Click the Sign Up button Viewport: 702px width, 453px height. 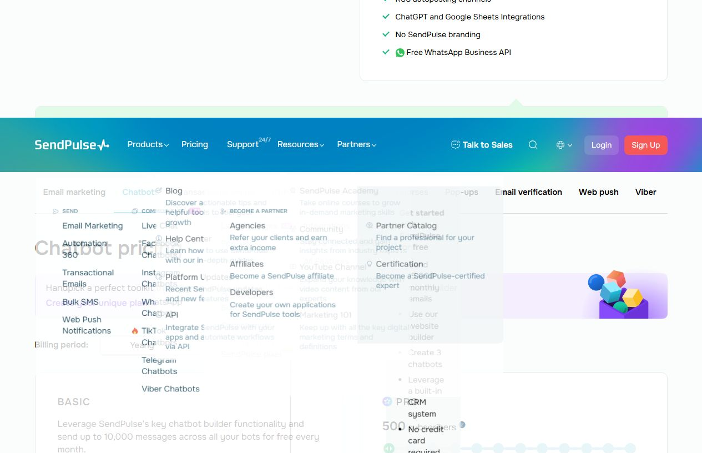pos(646,145)
